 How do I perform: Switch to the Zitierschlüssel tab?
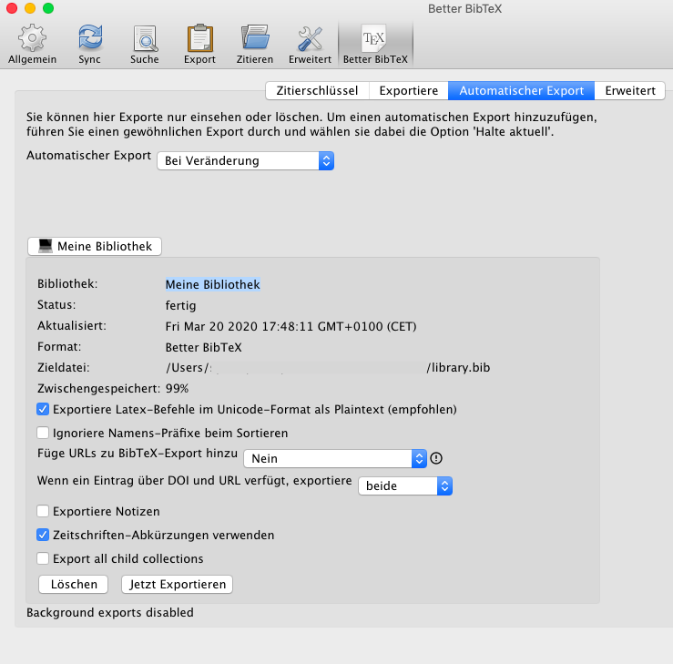317,90
